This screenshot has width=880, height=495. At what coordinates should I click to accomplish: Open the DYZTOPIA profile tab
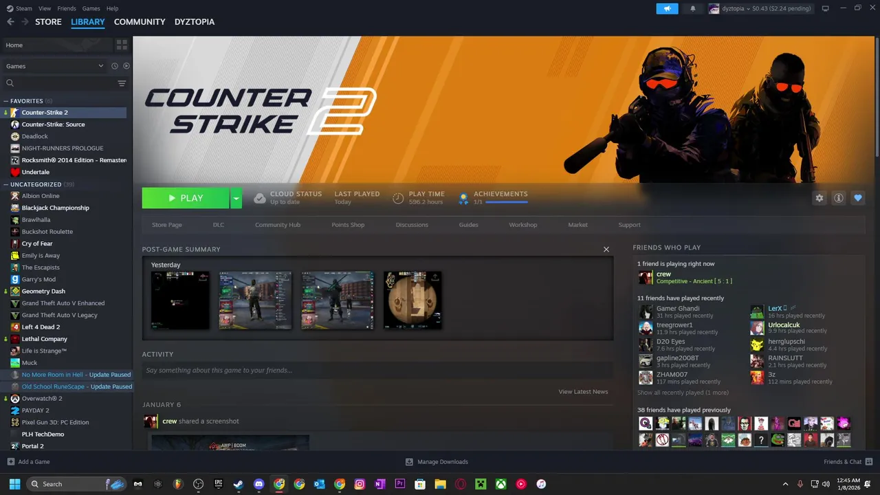pos(195,22)
